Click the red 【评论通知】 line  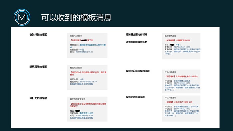point(181,76)
